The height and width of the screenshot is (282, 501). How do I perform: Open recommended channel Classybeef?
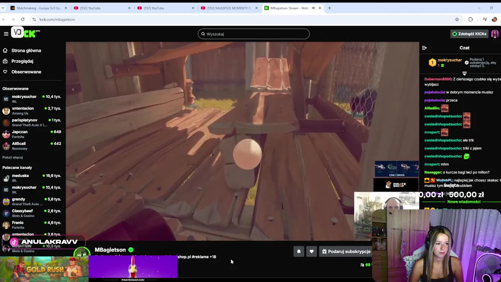32,213
